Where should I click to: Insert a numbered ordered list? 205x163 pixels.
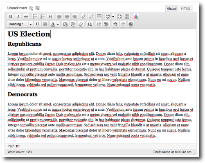click(43, 17)
